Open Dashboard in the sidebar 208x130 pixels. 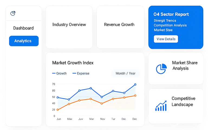tap(24, 28)
